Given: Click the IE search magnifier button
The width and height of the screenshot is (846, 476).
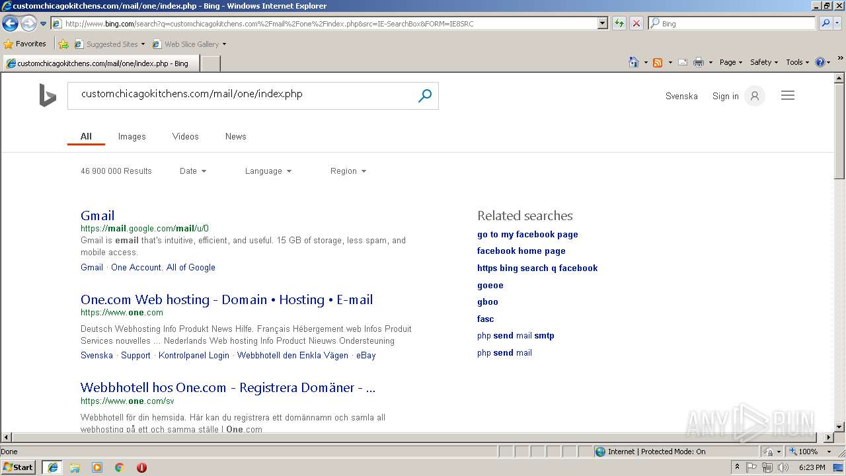Looking at the screenshot, I should click(x=825, y=23).
